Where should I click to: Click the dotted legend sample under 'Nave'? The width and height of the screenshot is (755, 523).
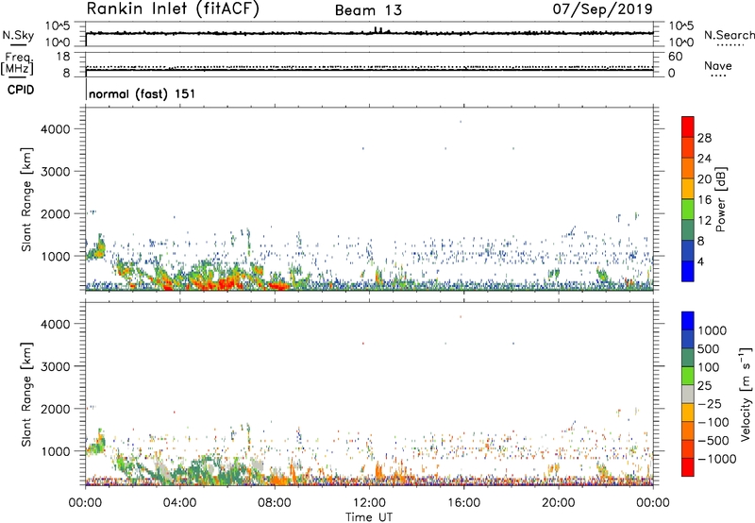718,76
